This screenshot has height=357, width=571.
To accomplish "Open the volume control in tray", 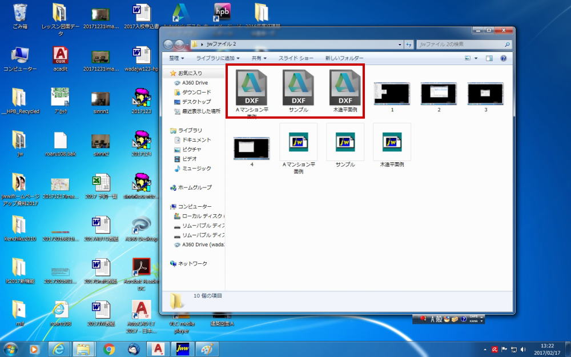I will pyautogui.click(x=523, y=350).
